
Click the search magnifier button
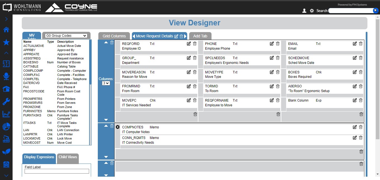point(376,11)
